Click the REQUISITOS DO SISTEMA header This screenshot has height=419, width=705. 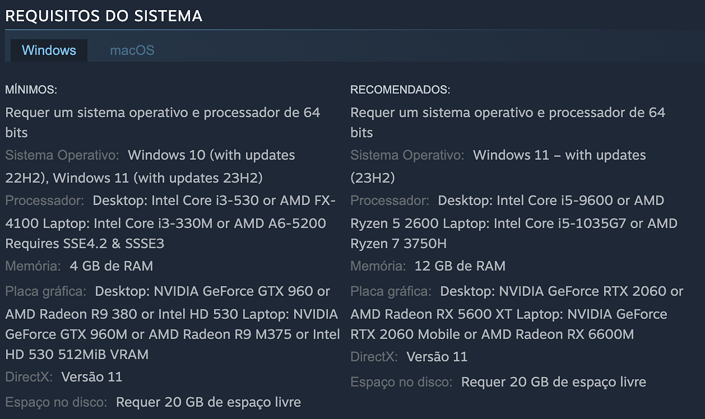[103, 16]
